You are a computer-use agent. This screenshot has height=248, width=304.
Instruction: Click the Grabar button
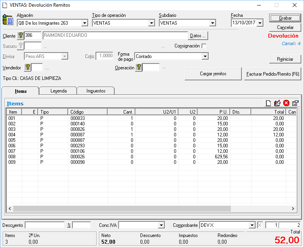(x=285, y=18)
